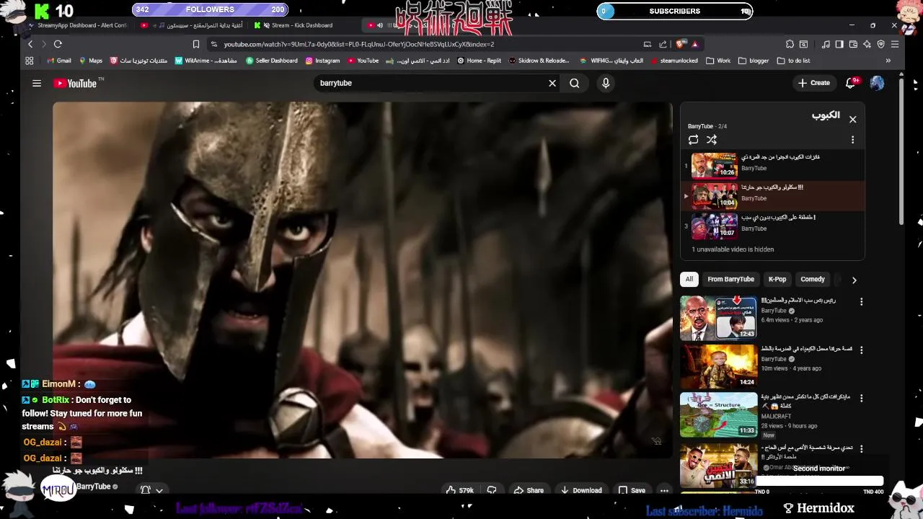Start voice search with the microphone

pos(606,83)
